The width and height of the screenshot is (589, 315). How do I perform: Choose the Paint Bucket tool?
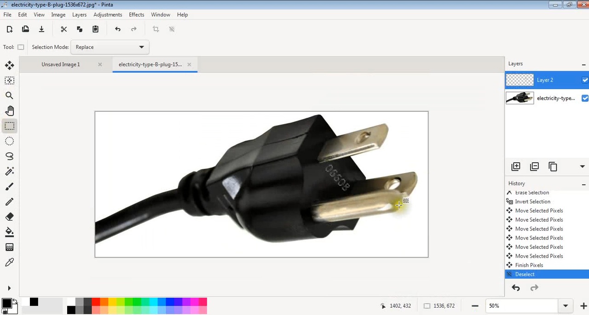click(9, 232)
